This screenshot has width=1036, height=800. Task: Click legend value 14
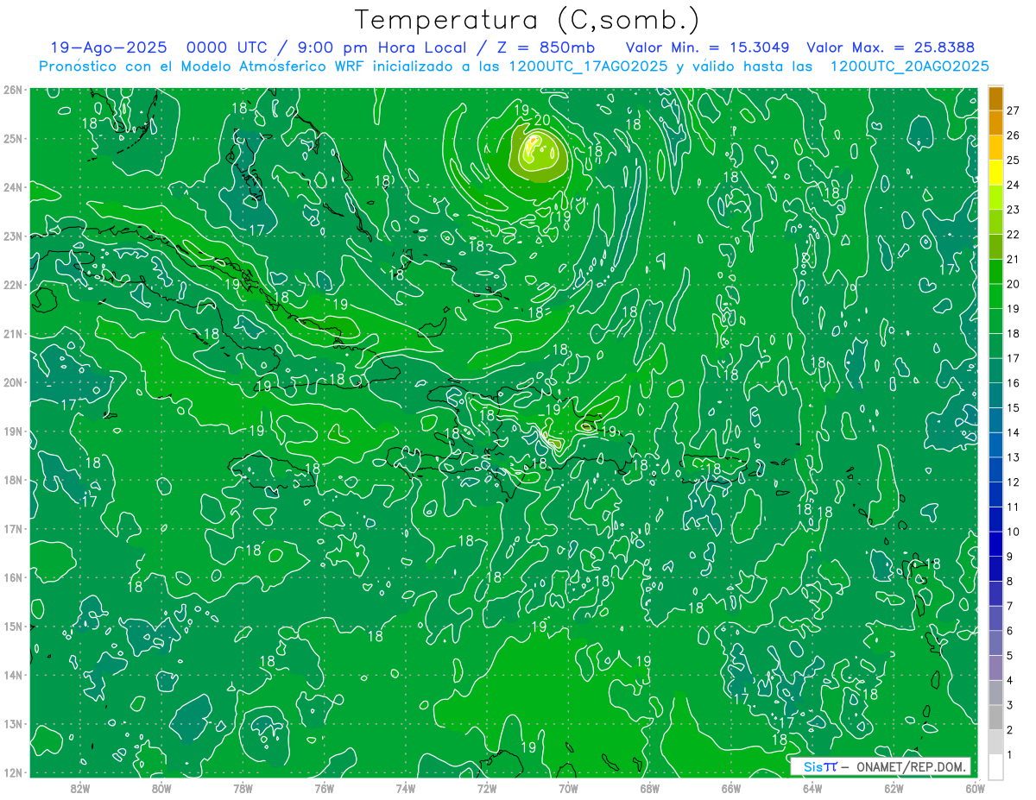click(x=1014, y=432)
